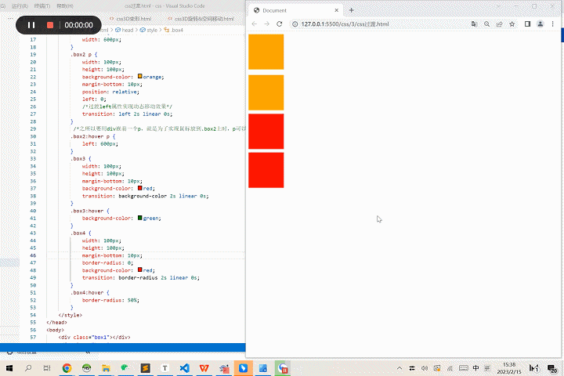
Task: Open the green color swatch on line 41
Action: tap(140, 218)
